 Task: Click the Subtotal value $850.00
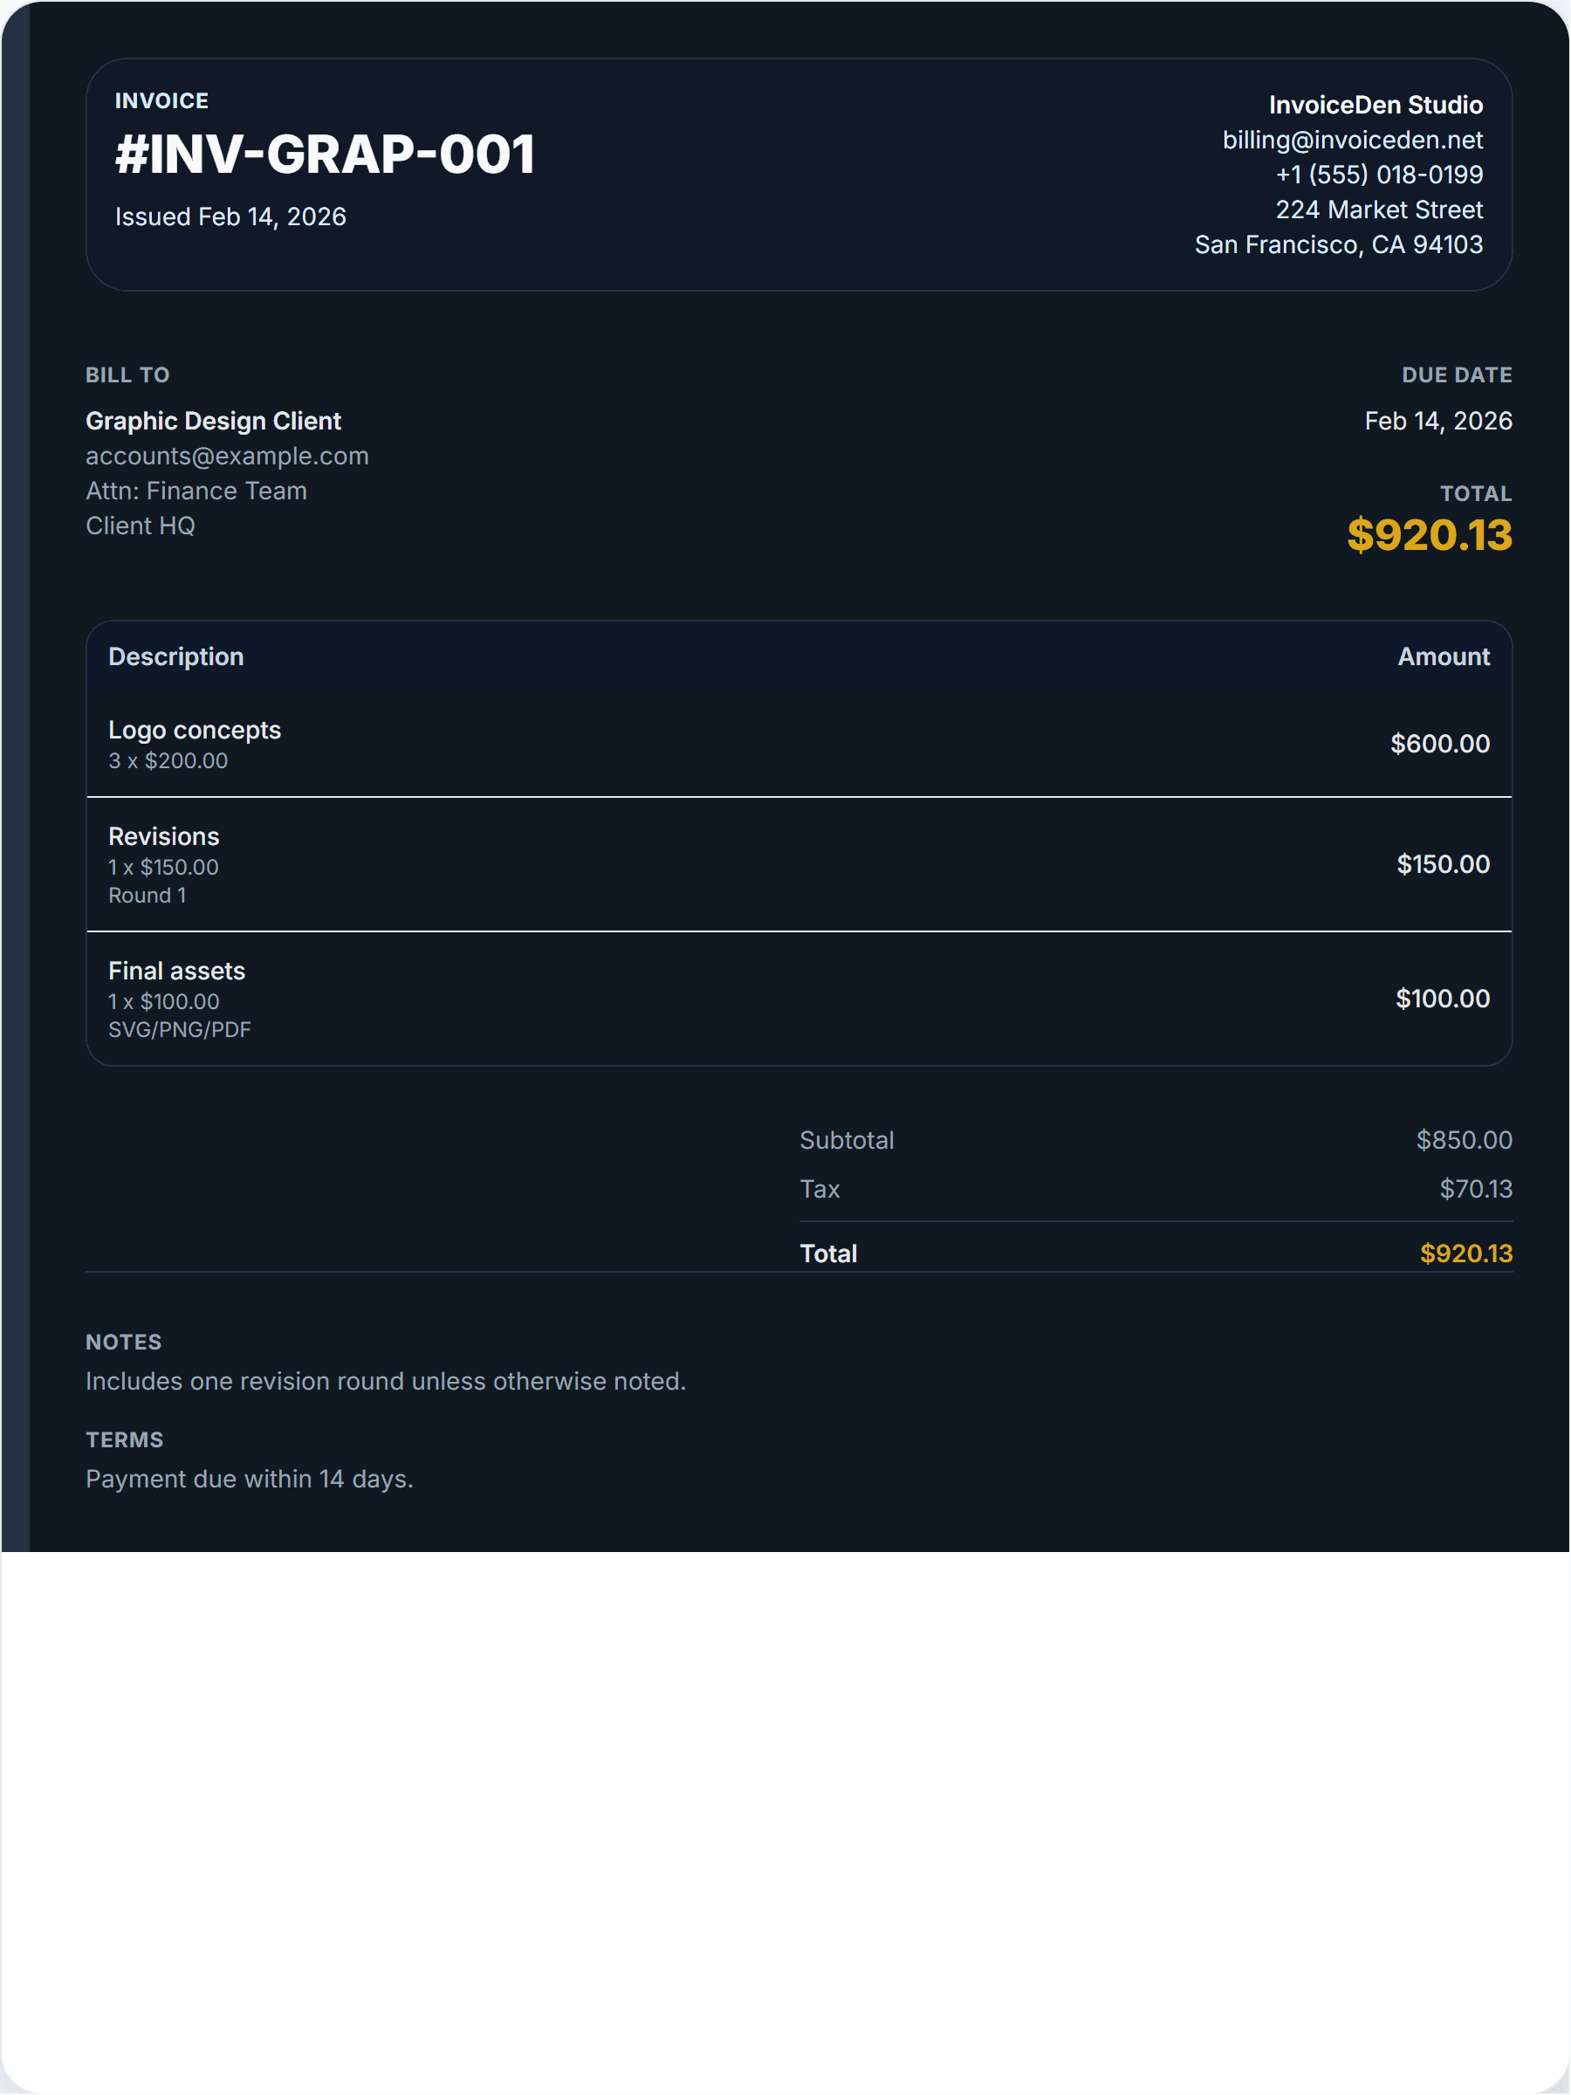1463,1139
